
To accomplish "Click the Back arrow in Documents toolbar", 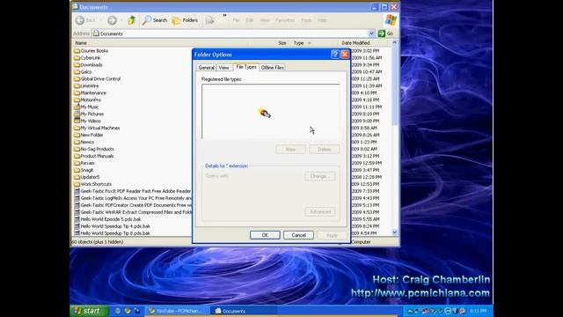I will [x=80, y=20].
